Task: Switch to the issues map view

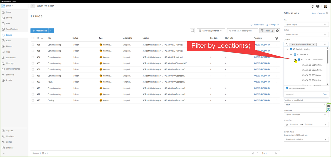Action: (x=192, y=31)
